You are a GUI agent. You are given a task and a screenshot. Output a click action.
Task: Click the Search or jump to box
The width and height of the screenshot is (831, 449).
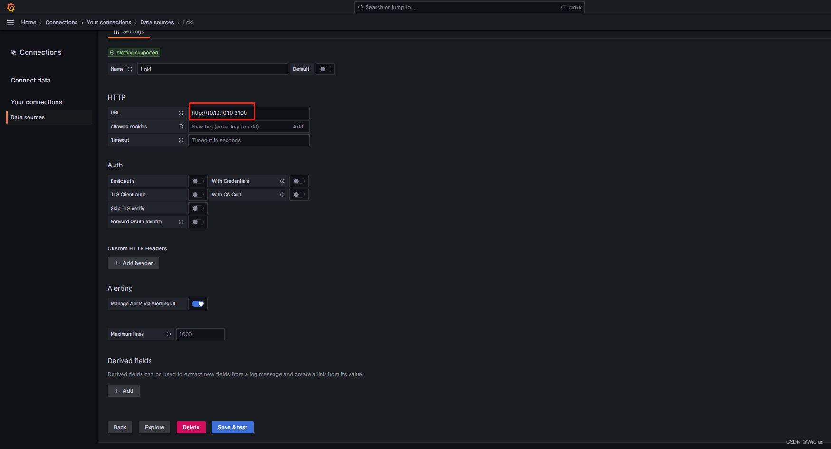pos(469,8)
